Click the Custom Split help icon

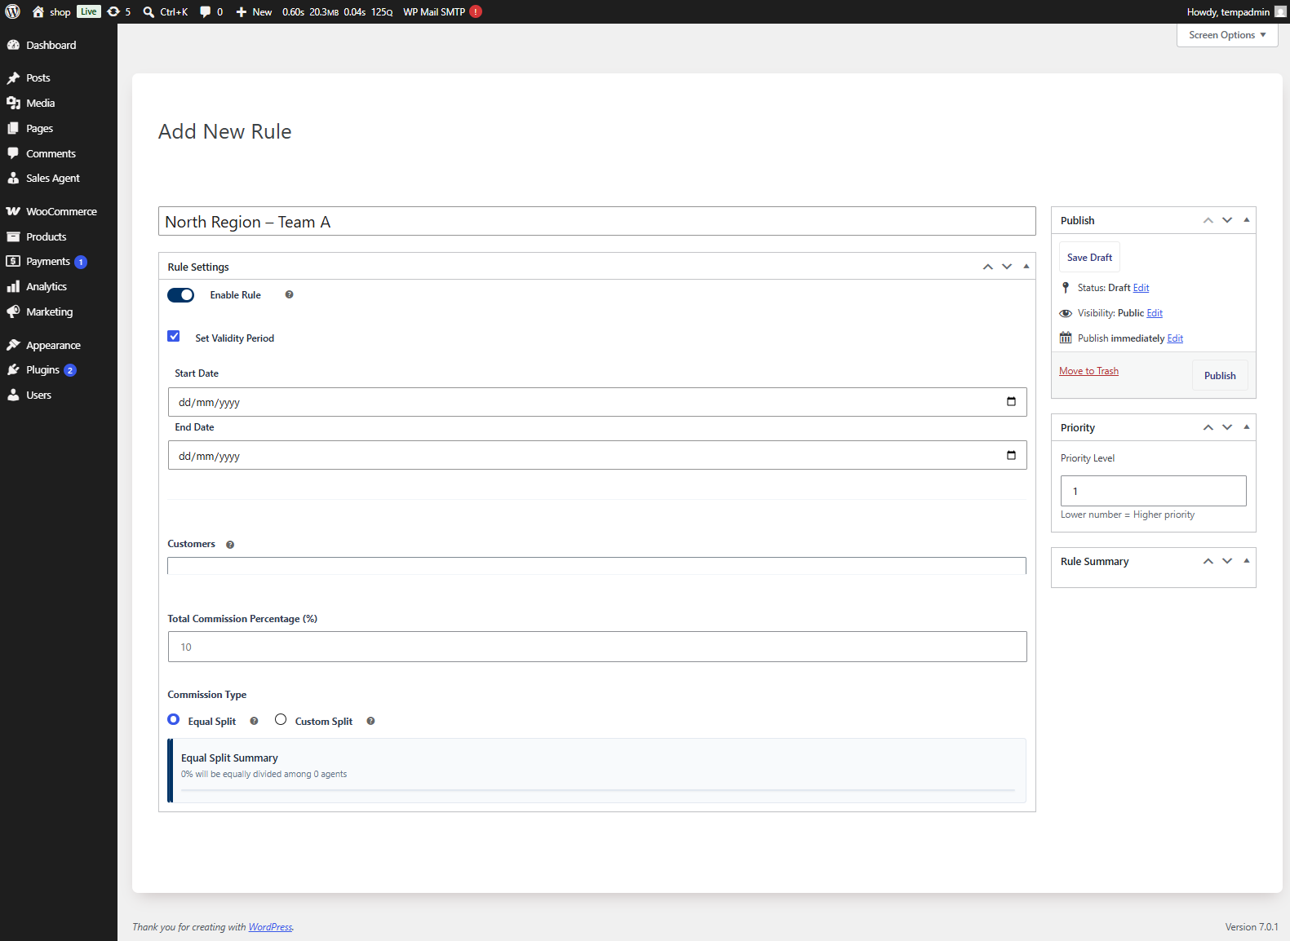[370, 721]
